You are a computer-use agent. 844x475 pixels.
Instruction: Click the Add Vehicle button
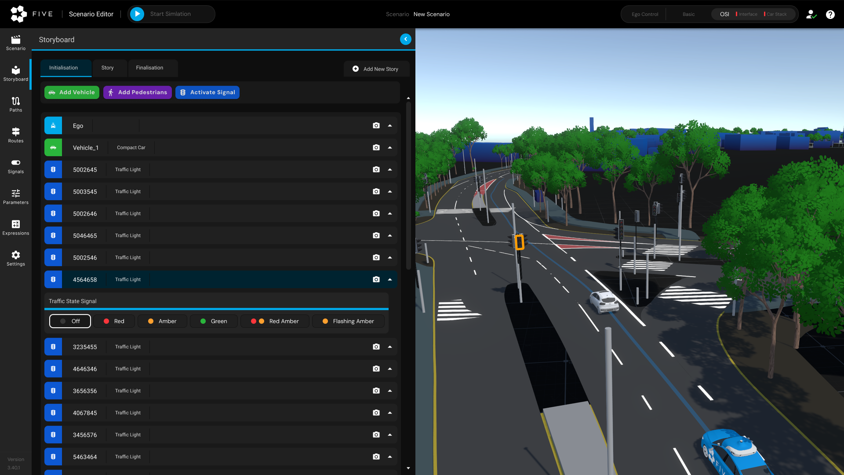(x=72, y=92)
